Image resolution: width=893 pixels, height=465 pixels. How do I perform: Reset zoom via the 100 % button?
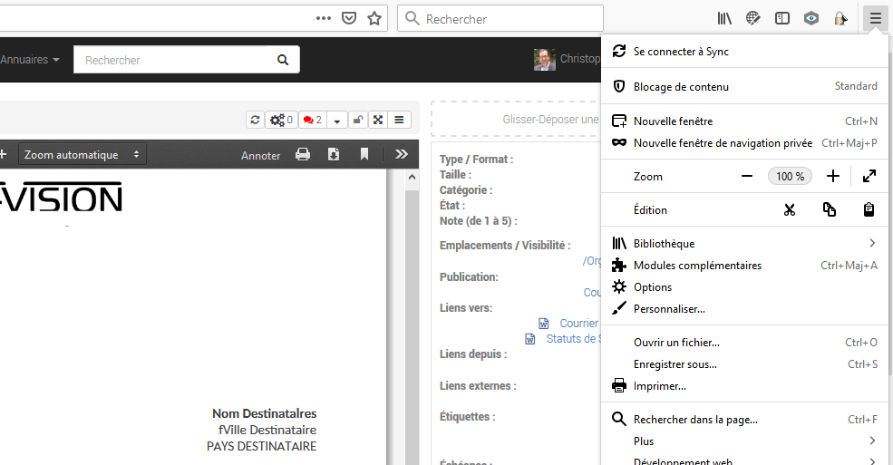point(790,177)
